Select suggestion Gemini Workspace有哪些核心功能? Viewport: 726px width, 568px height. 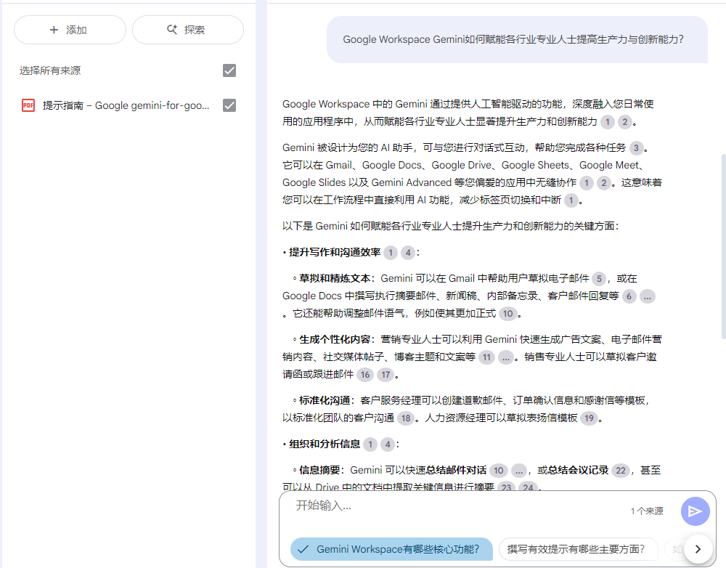[x=391, y=549]
